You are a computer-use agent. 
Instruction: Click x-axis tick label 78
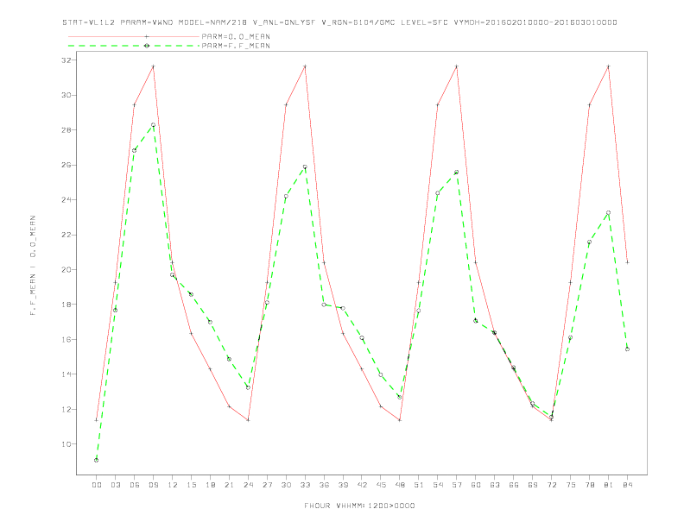tap(589, 485)
